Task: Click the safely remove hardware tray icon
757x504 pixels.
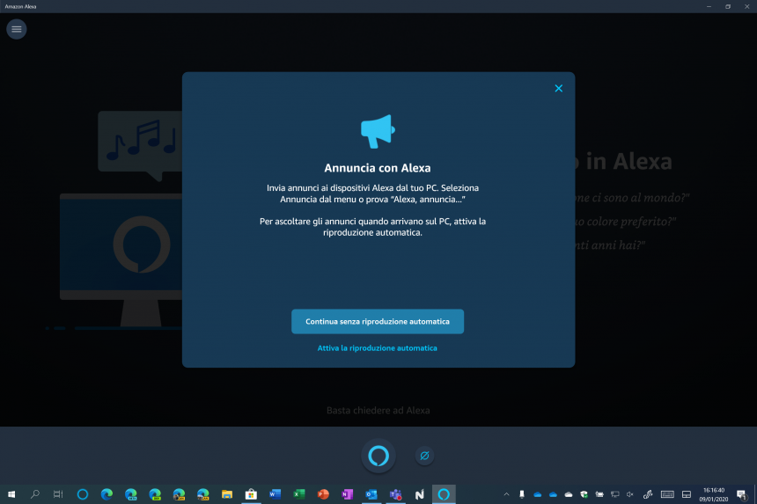Action: coord(522,494)
